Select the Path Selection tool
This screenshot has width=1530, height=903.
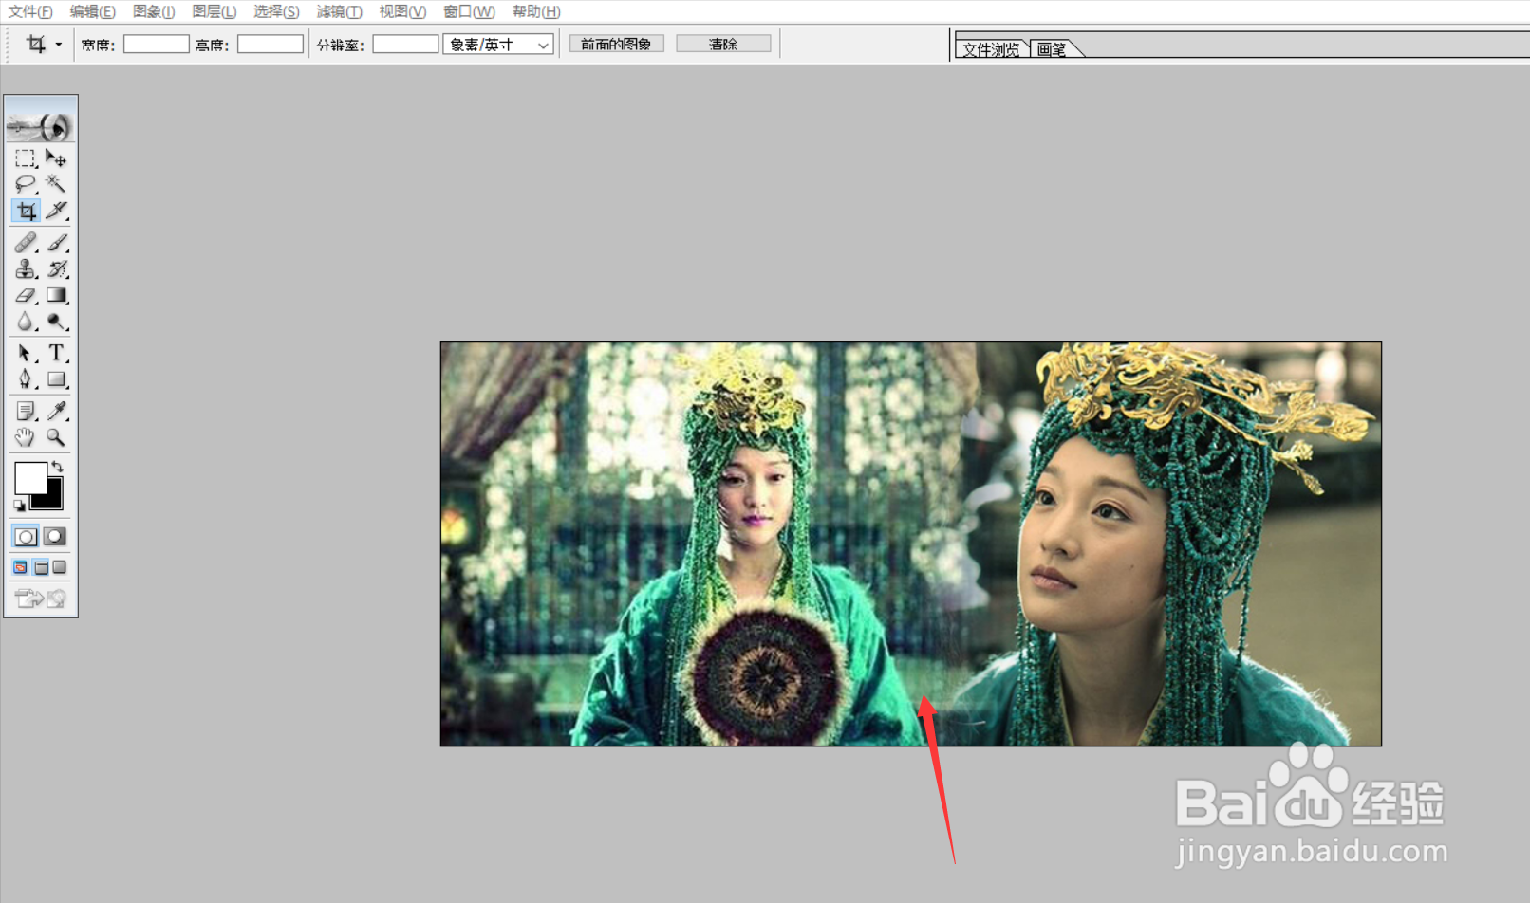point(26,353)
